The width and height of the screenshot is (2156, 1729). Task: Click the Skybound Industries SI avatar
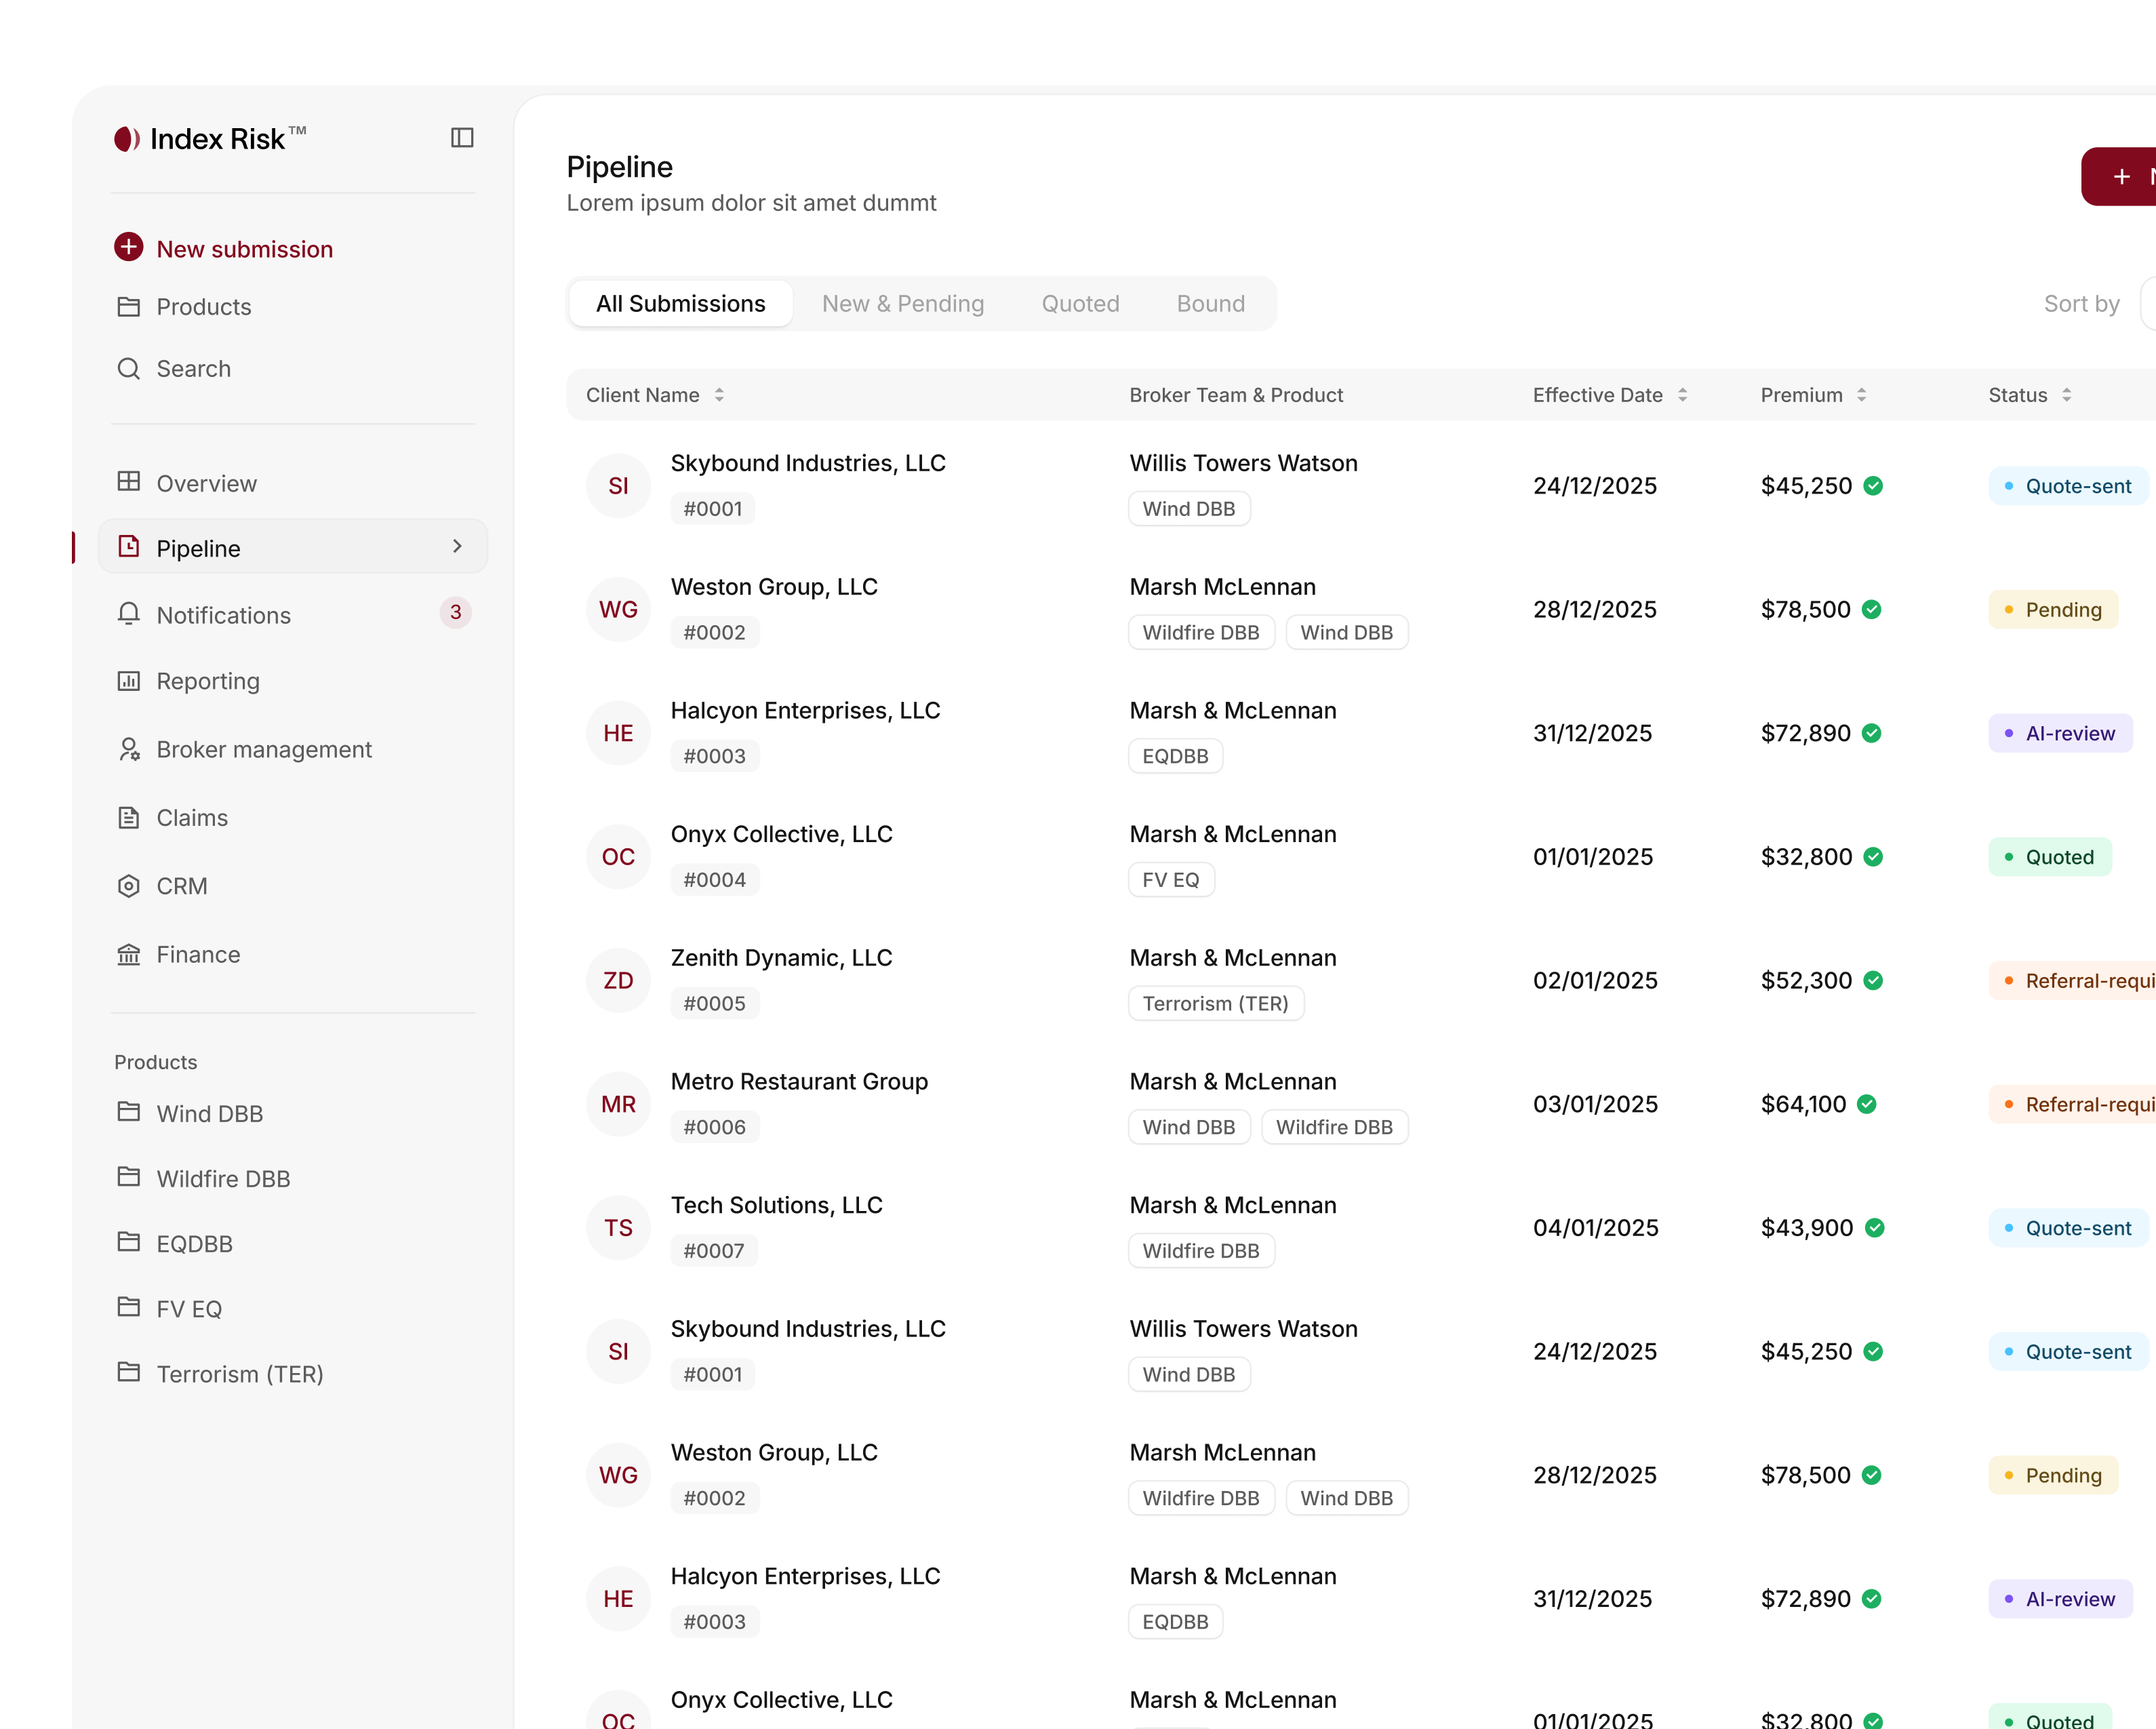(618, 486)
